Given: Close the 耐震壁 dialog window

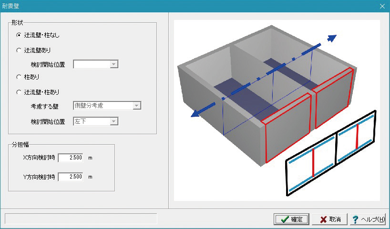Looking at the screenshot, I should pos(382,6).
